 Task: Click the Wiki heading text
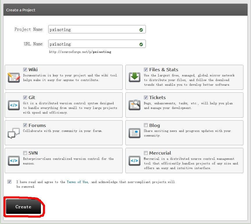[33, 69]
